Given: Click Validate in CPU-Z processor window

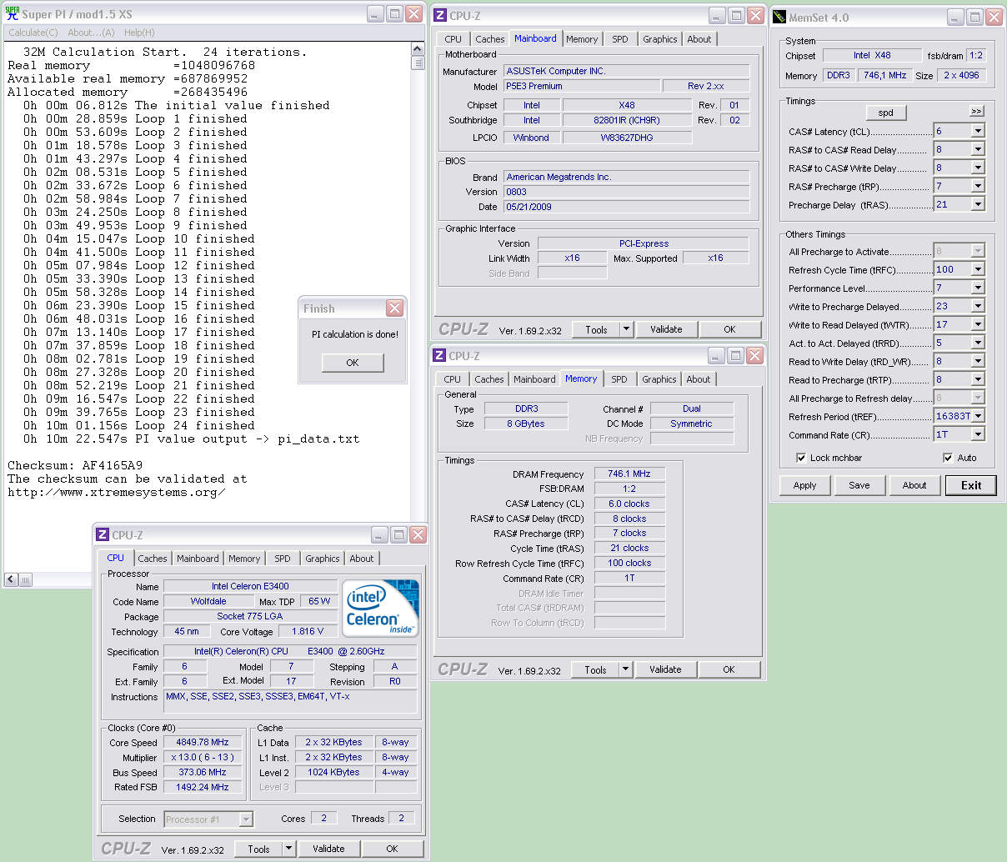Looking at the screenshot, I should (328, 849).
